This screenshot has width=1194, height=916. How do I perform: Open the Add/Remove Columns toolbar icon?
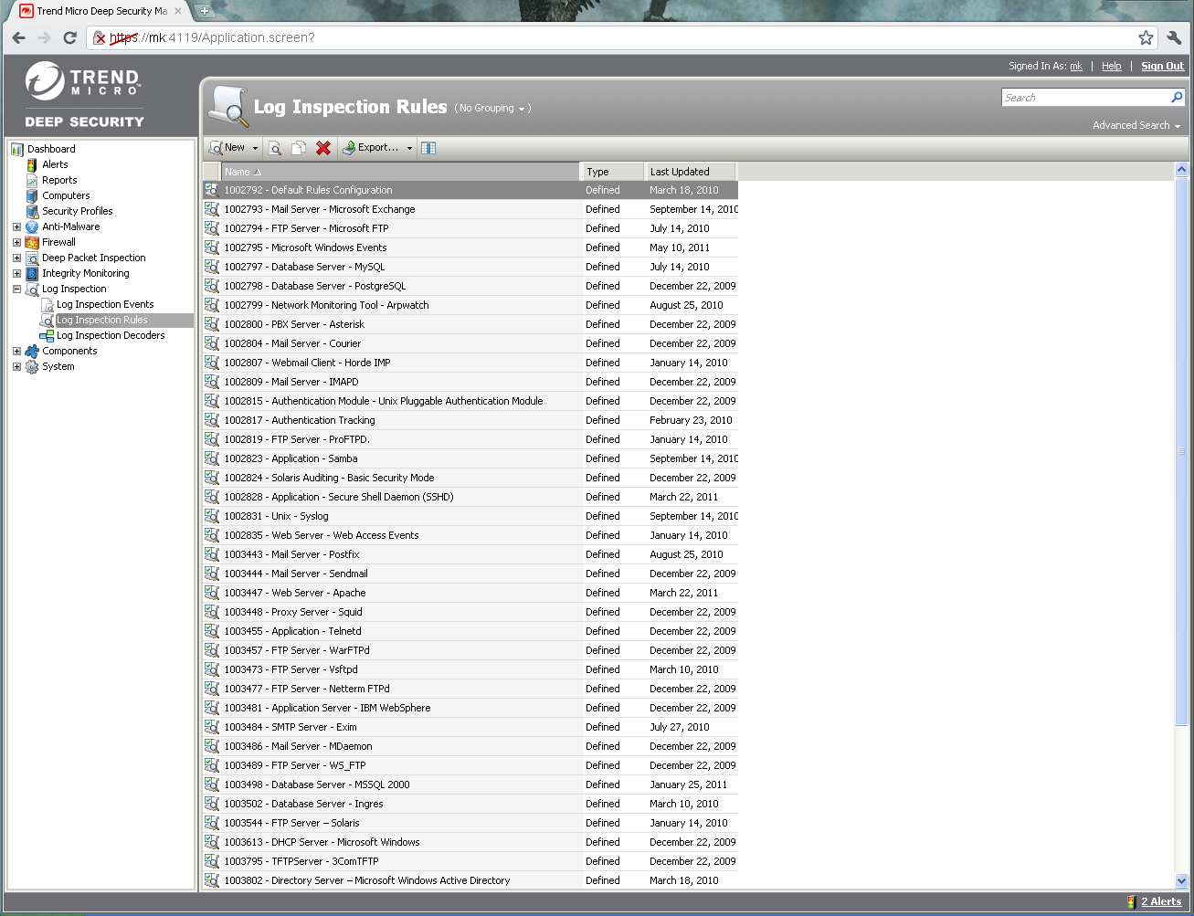click(x=428, y=148)
